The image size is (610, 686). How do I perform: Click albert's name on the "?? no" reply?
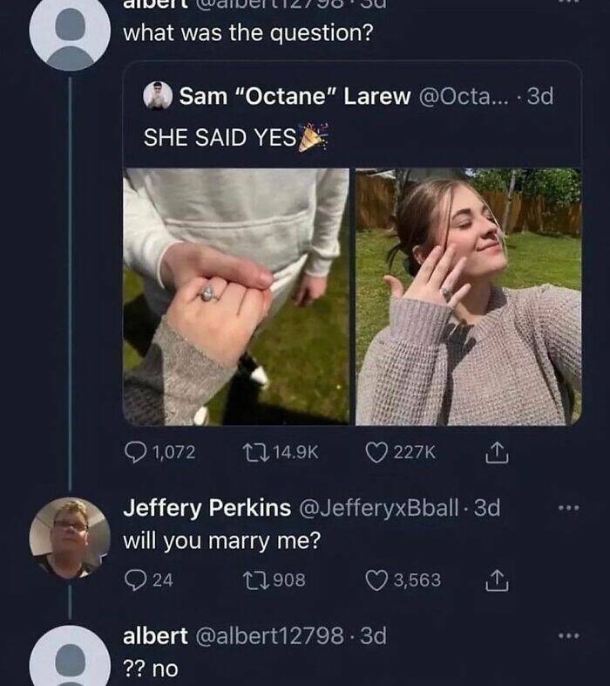point(154,635)
